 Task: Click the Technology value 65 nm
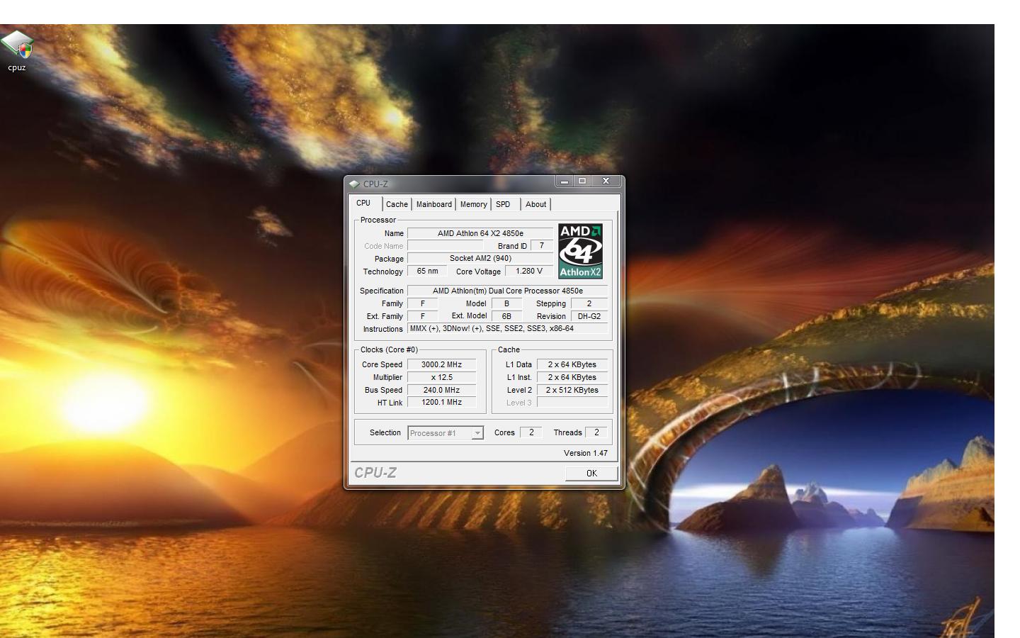point(427,272)
